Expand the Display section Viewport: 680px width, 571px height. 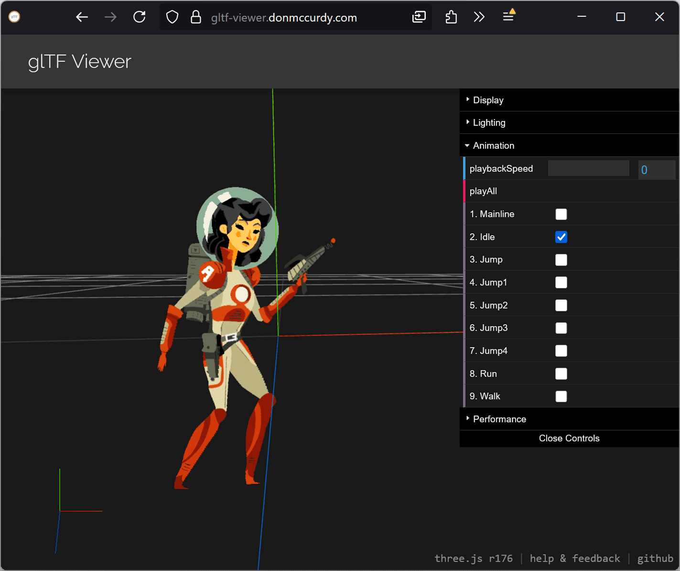coord(488,100)
